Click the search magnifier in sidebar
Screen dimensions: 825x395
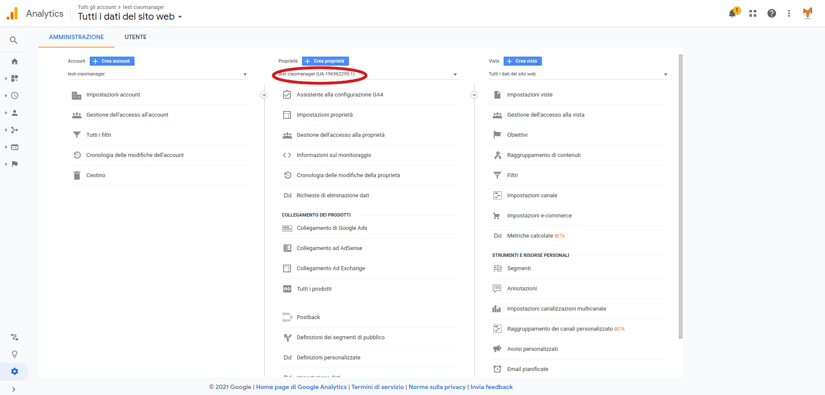[14, 40]
